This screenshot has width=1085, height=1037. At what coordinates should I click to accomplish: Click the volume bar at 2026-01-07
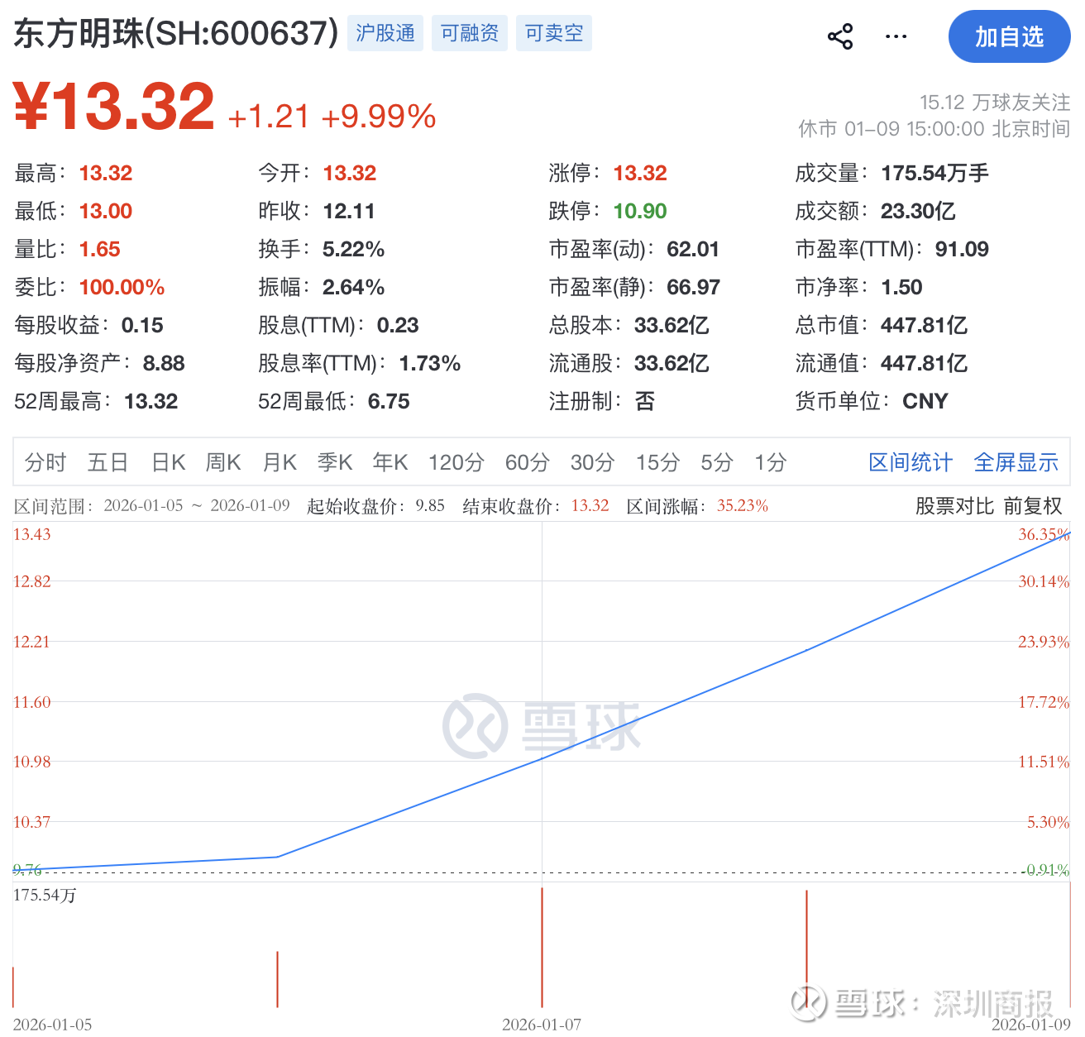click(542, 947)
